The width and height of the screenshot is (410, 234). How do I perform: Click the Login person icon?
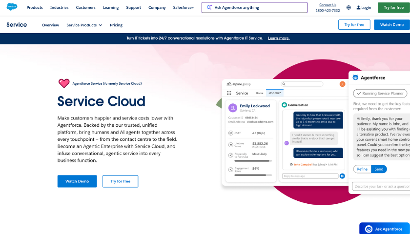coord(358,8)
